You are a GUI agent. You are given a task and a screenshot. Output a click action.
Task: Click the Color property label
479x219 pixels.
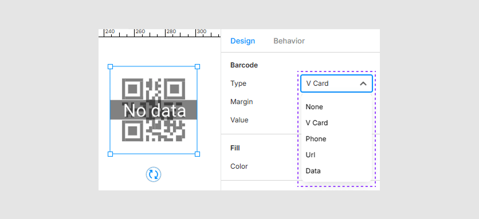click(239, 166)
